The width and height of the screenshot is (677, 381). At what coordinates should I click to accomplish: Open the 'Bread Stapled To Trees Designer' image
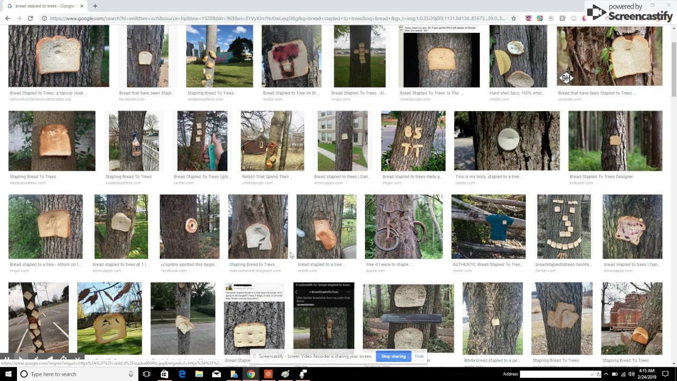615,141
